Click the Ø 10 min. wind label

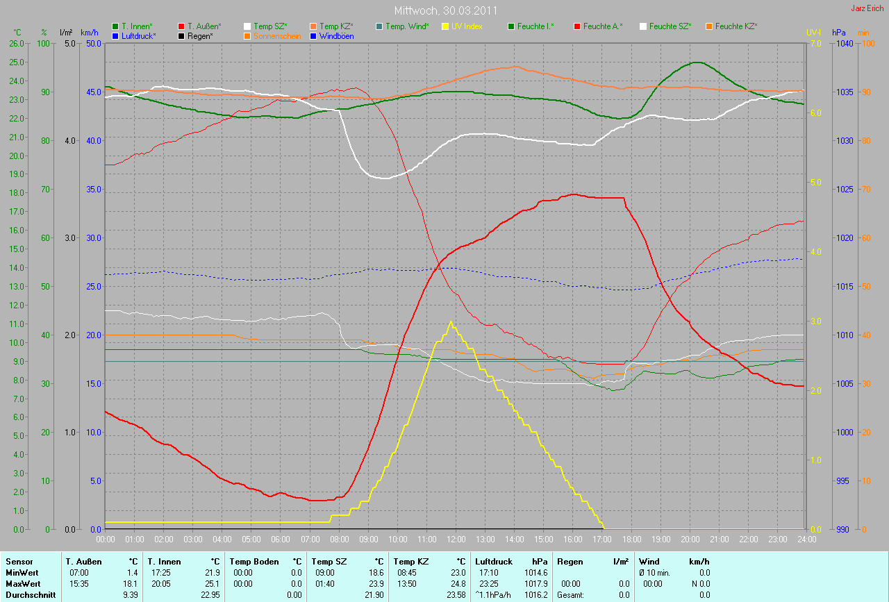click(656, 573)
